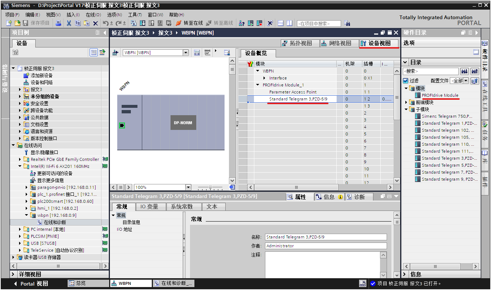Viewport: 491px width, 290px height.
Task: Select PROFIdrive Module in hardware catalog
Action: [440, 95]
